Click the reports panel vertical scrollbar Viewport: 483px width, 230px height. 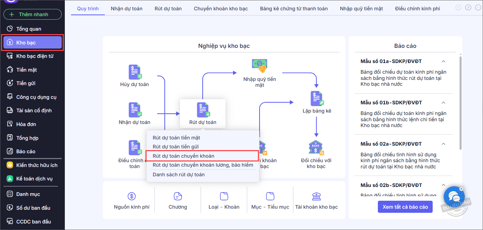click(x=461, y=103)
